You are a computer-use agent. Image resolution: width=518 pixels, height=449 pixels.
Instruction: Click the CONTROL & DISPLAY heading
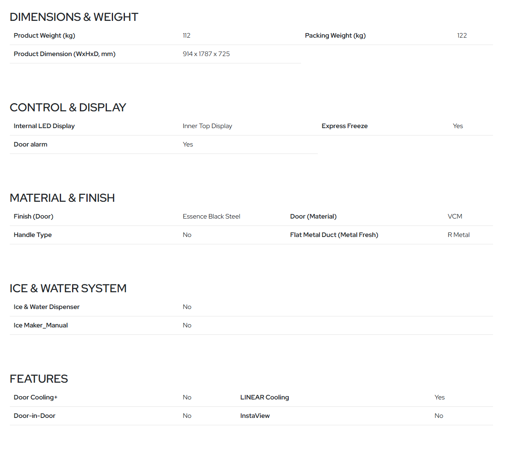68,108
